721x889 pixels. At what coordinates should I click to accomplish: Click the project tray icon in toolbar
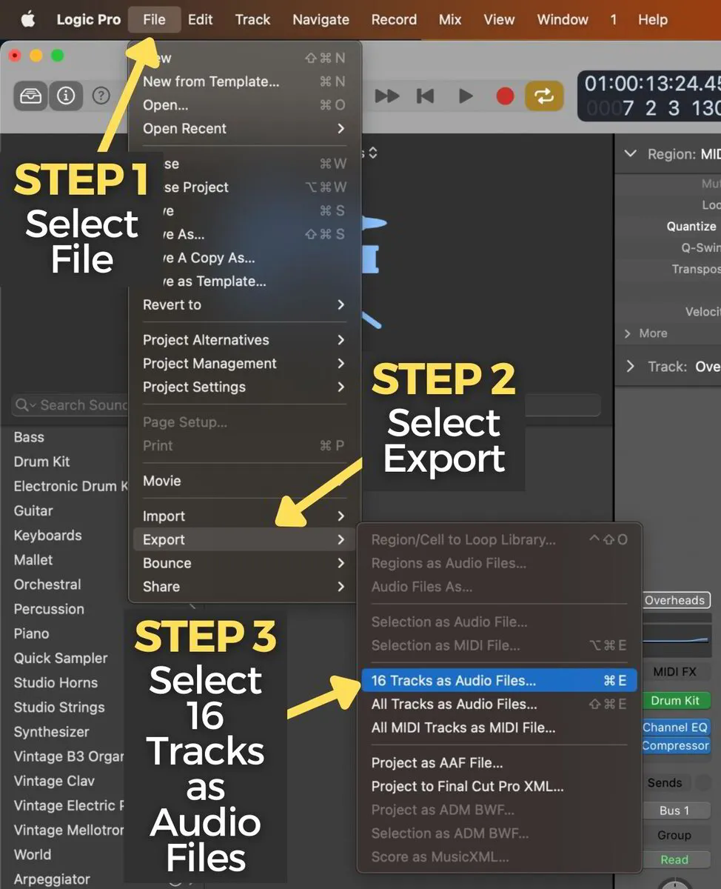[30, 96]
